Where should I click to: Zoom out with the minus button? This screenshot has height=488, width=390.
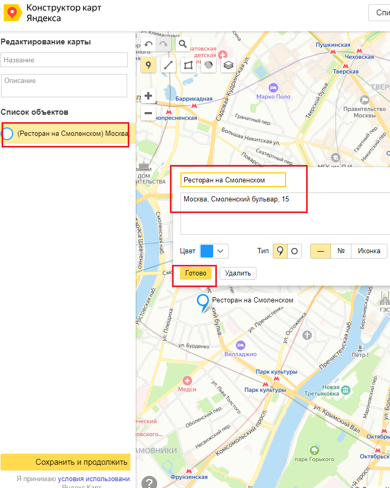(148, 113)
